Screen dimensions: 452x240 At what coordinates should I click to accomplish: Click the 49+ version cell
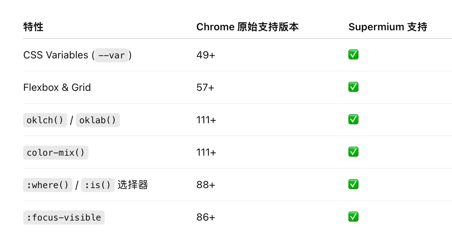[206, 55]
